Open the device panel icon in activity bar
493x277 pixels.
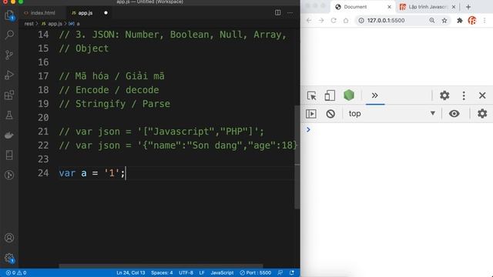click(9, 155)
